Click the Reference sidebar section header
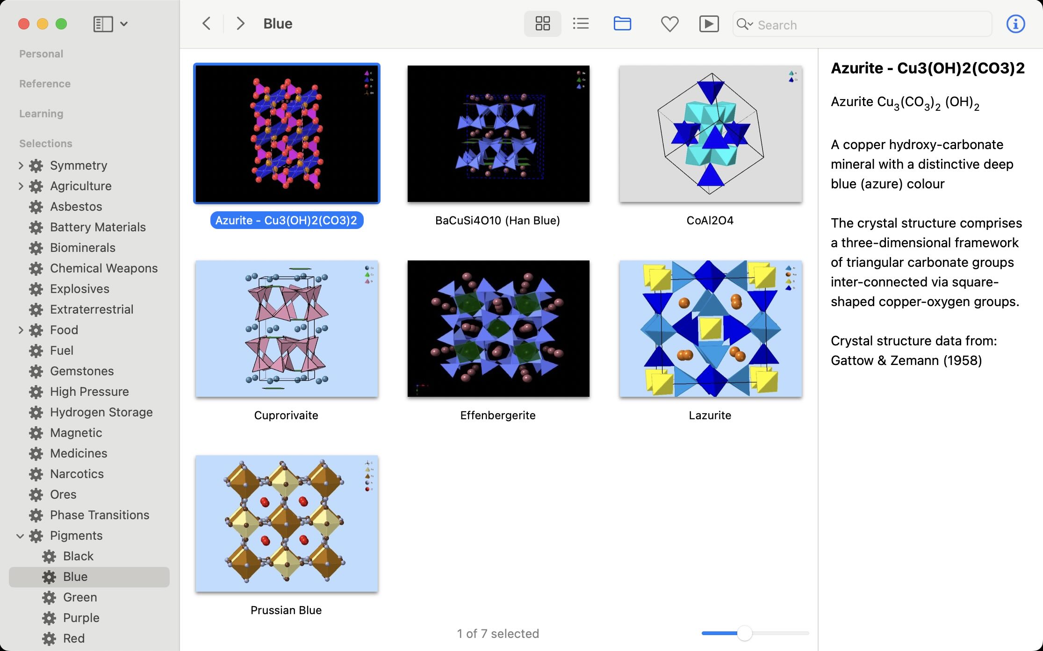This screenshot has width=1043, height=651. coord(45,84)
